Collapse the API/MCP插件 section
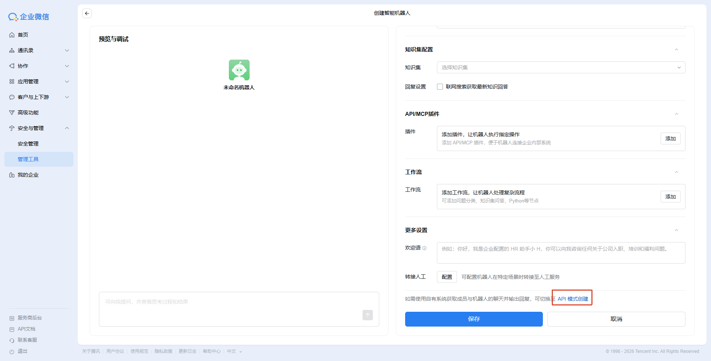Viewport: 711px width, 361px height. coord(676,114)
